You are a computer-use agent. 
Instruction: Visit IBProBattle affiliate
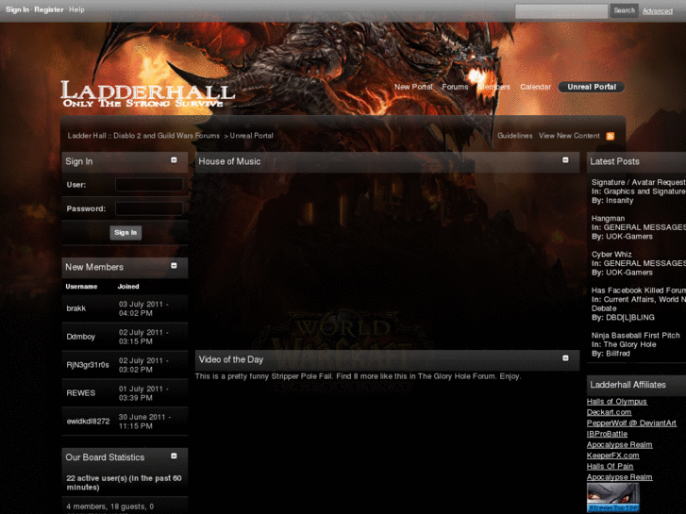tap(607, 434)
